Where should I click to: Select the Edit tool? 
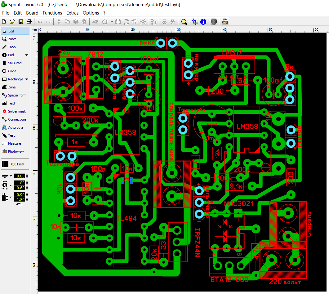pyautogui.click(x=15, y=31)
